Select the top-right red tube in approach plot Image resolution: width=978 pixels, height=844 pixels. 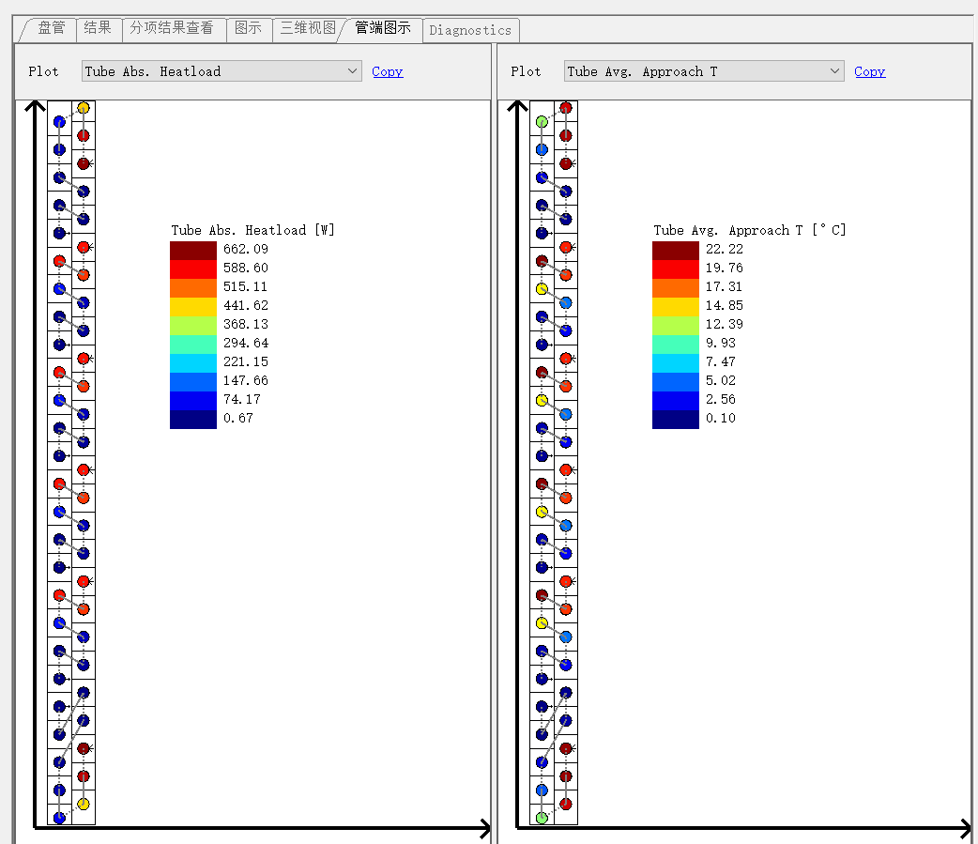click(565, 108)
